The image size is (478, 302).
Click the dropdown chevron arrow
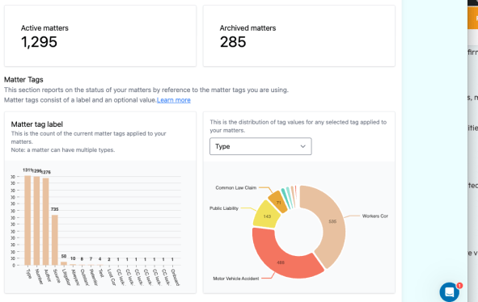click(x=302, y=146)
